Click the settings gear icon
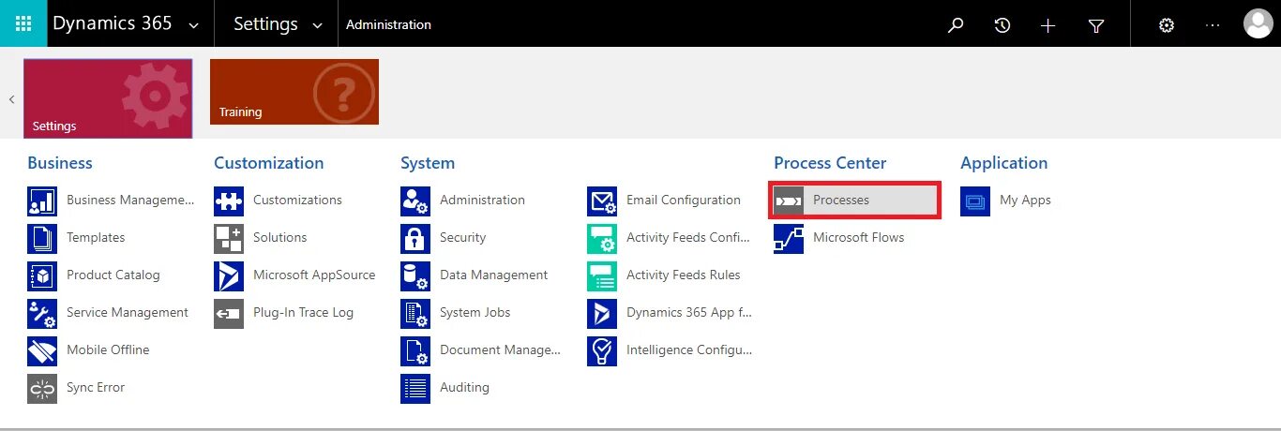Viewport: 1281px width, 431px height. point(1167,25)
